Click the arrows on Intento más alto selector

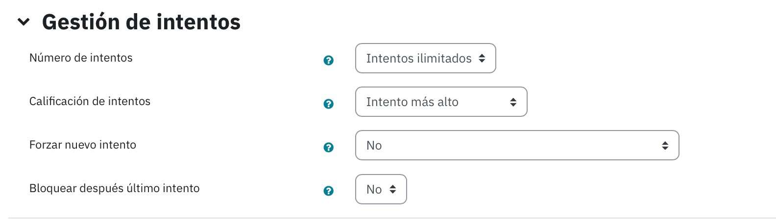[x=513, y=102]
